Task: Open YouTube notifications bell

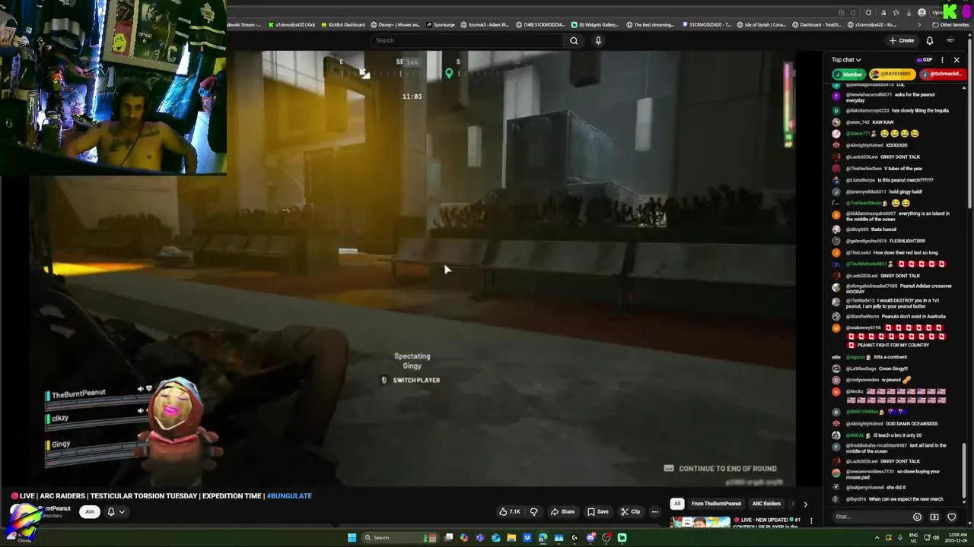Action: point(930,40)
